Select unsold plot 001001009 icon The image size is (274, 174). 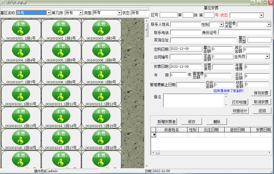coord(101,72)
